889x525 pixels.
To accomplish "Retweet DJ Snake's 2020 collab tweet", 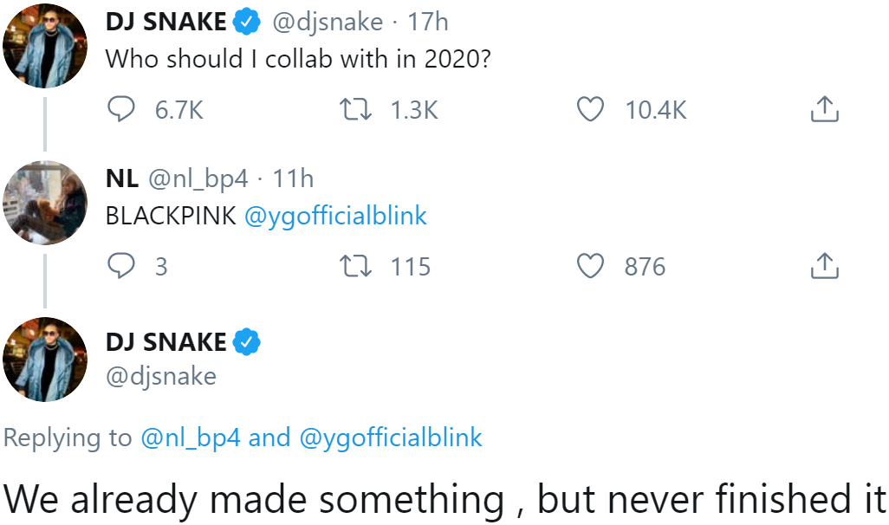I will [354, 109].
